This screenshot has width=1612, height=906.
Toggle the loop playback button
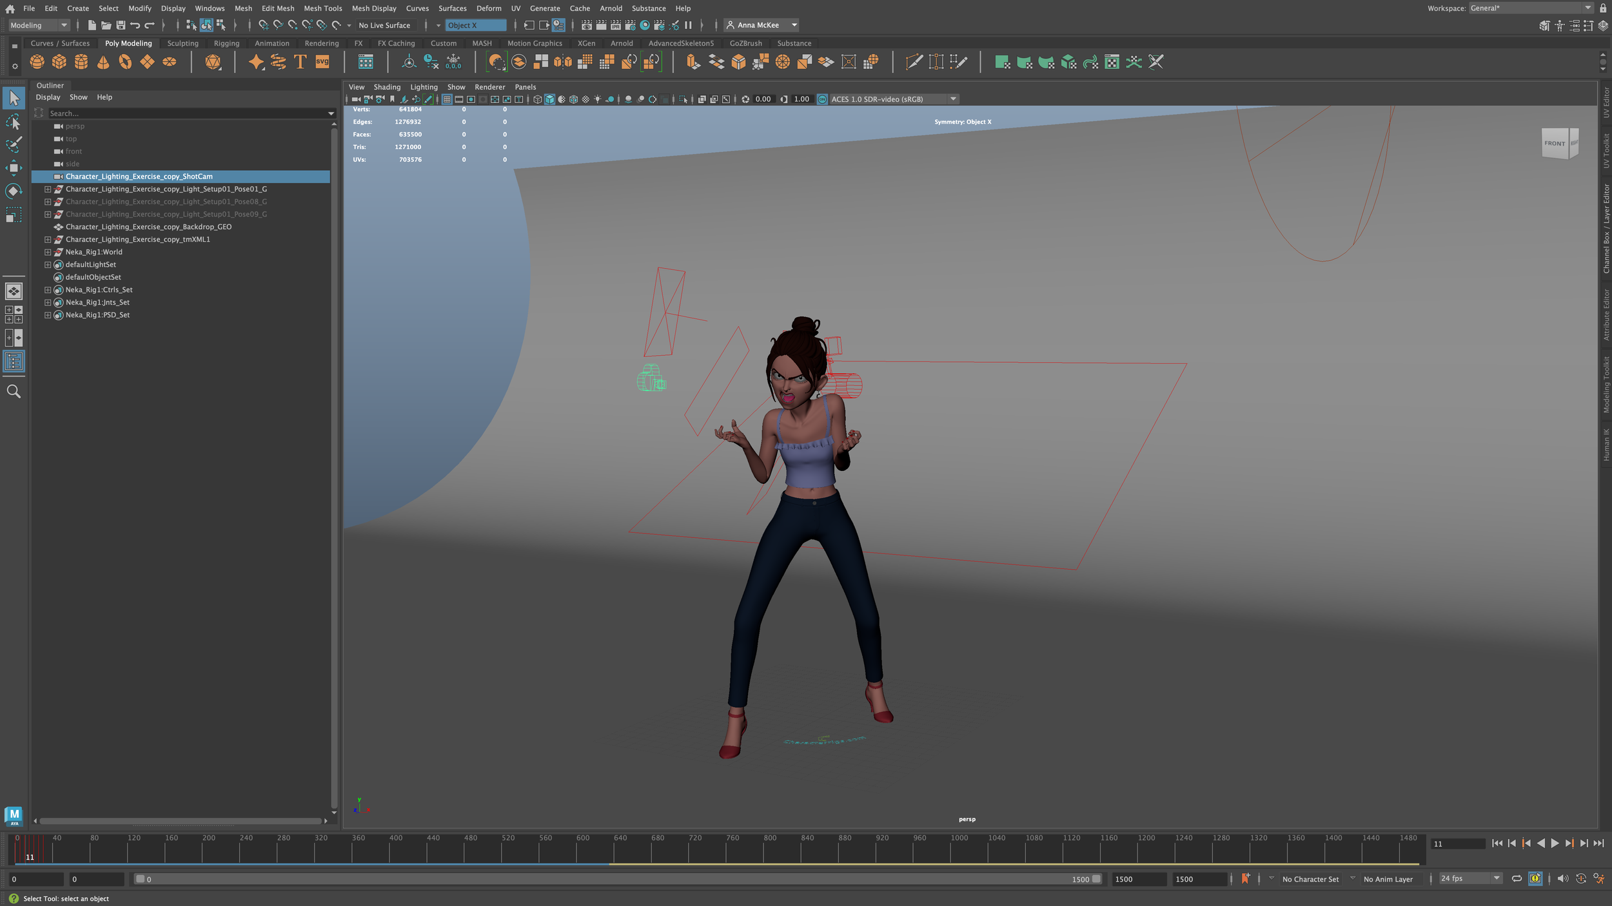[1517, 879]
